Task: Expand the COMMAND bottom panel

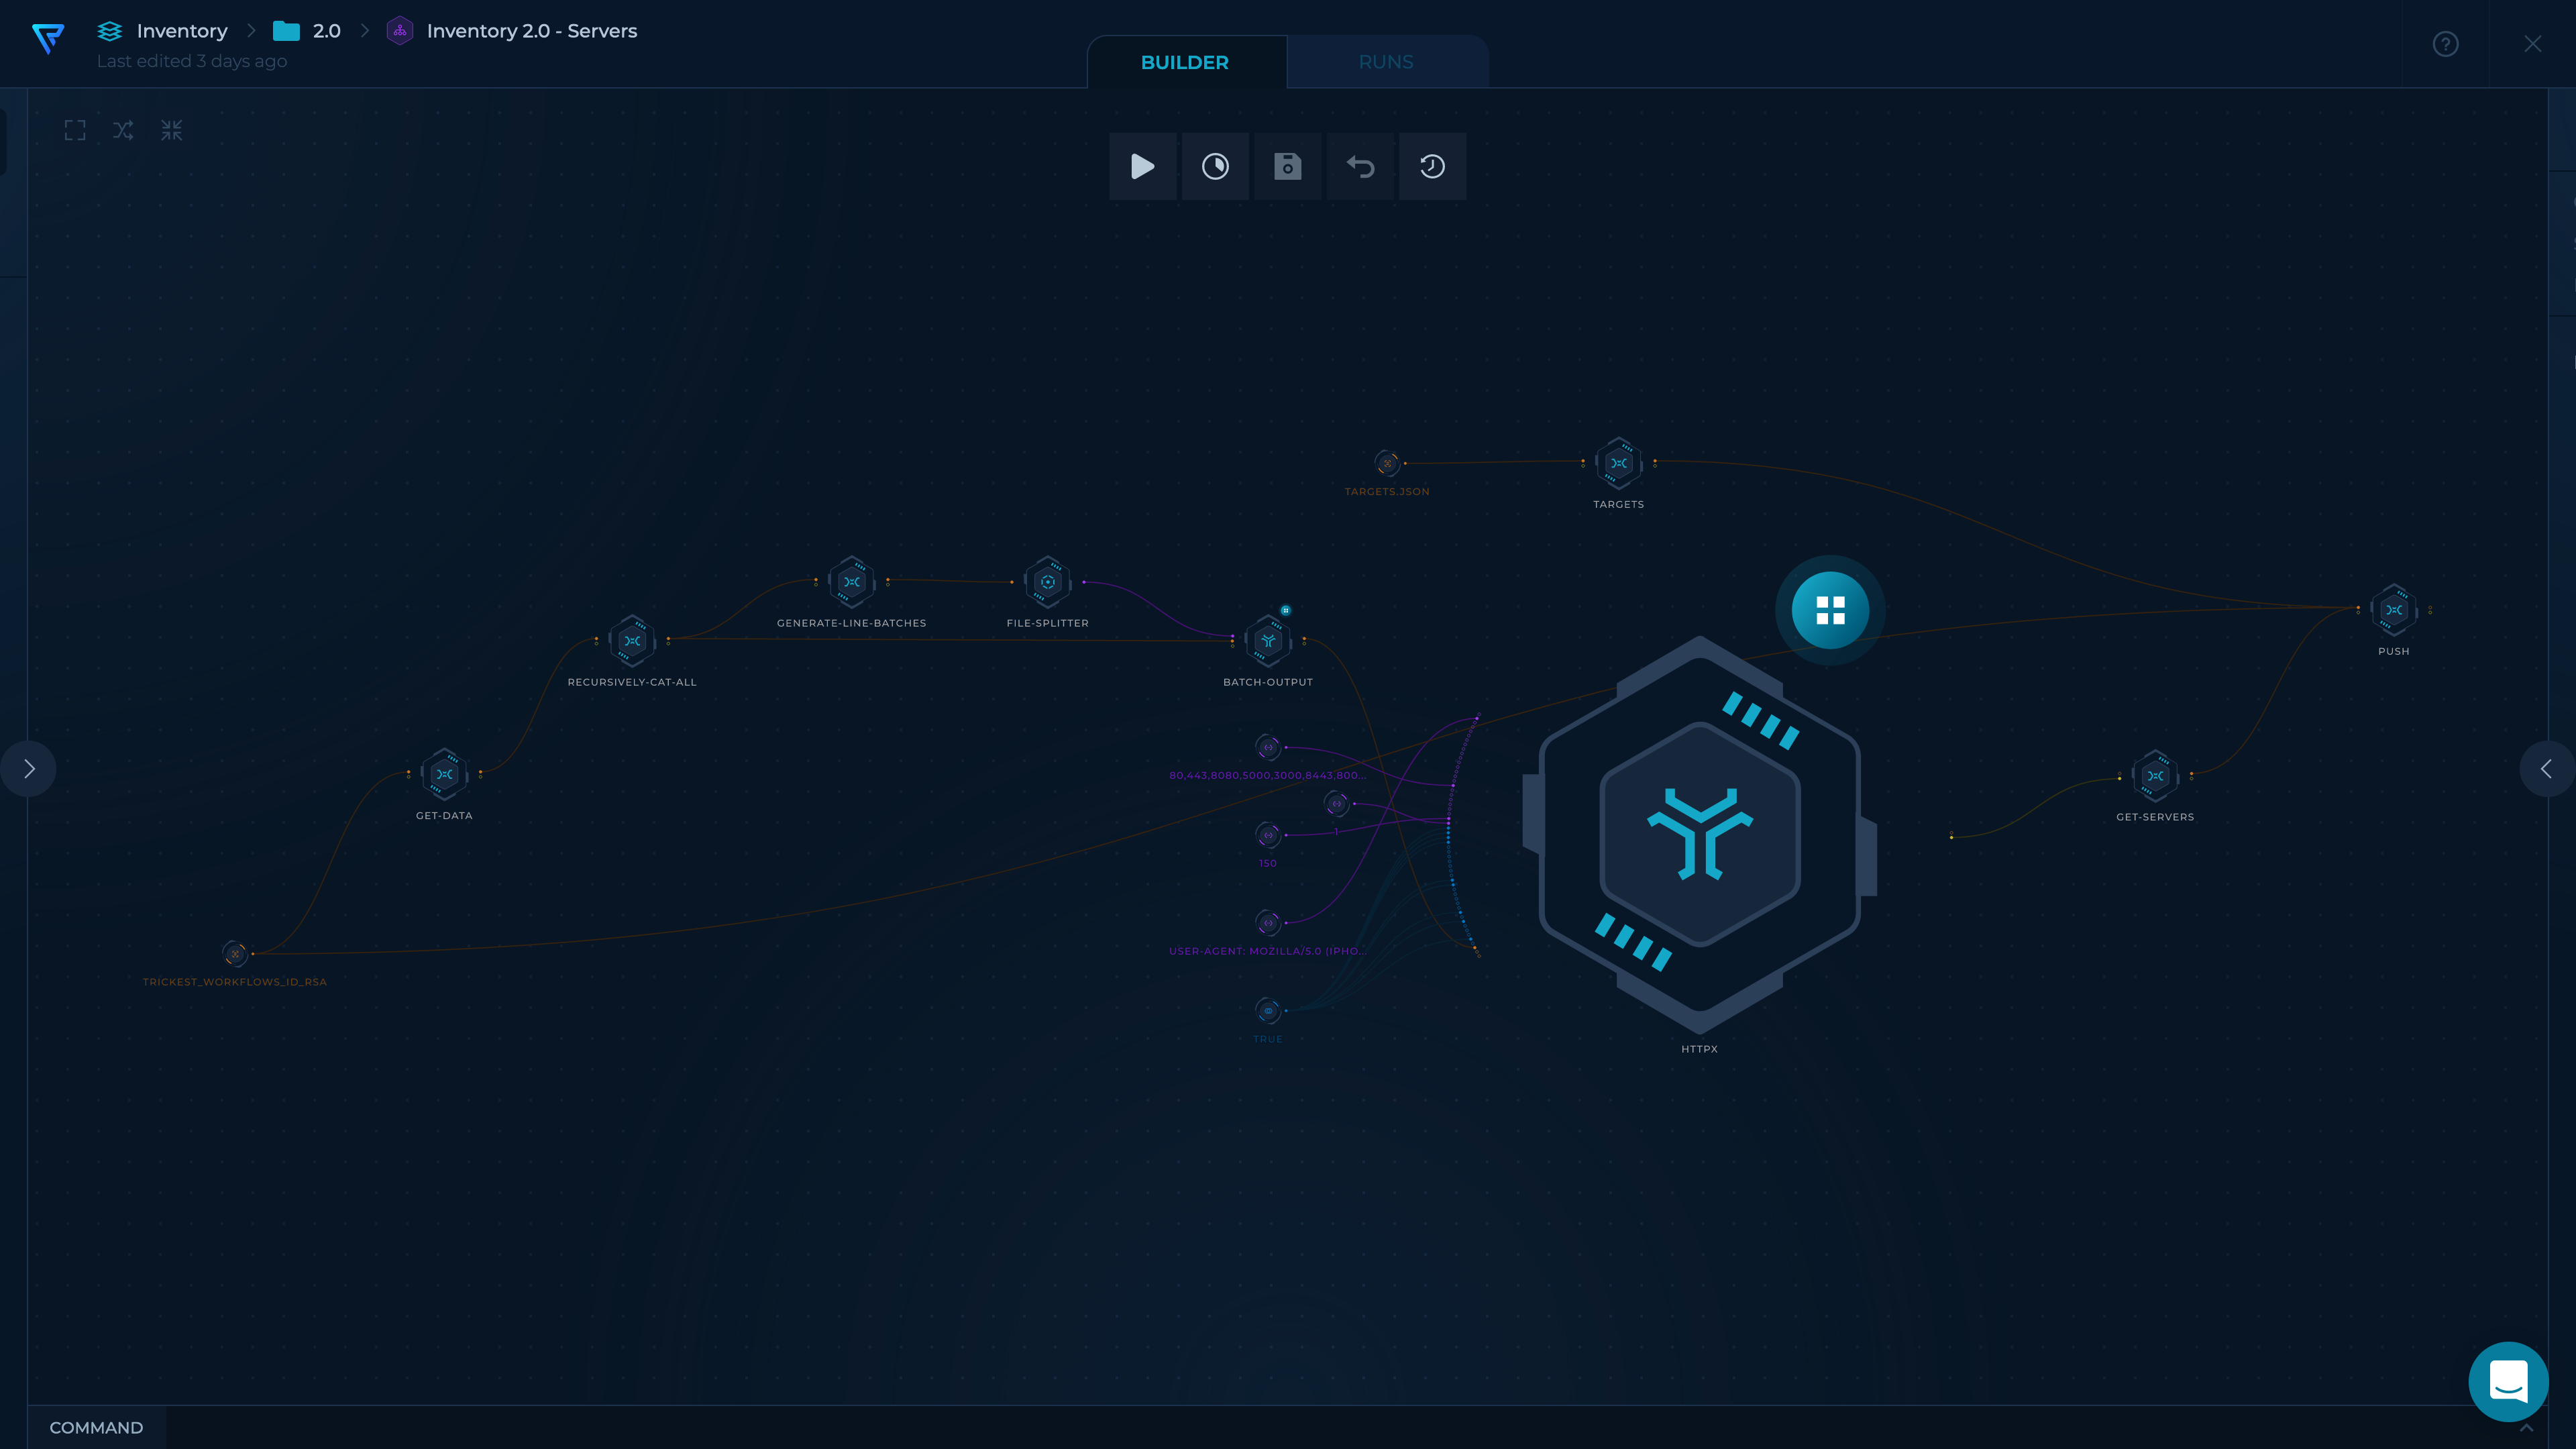Action: tap(96, 1427)
